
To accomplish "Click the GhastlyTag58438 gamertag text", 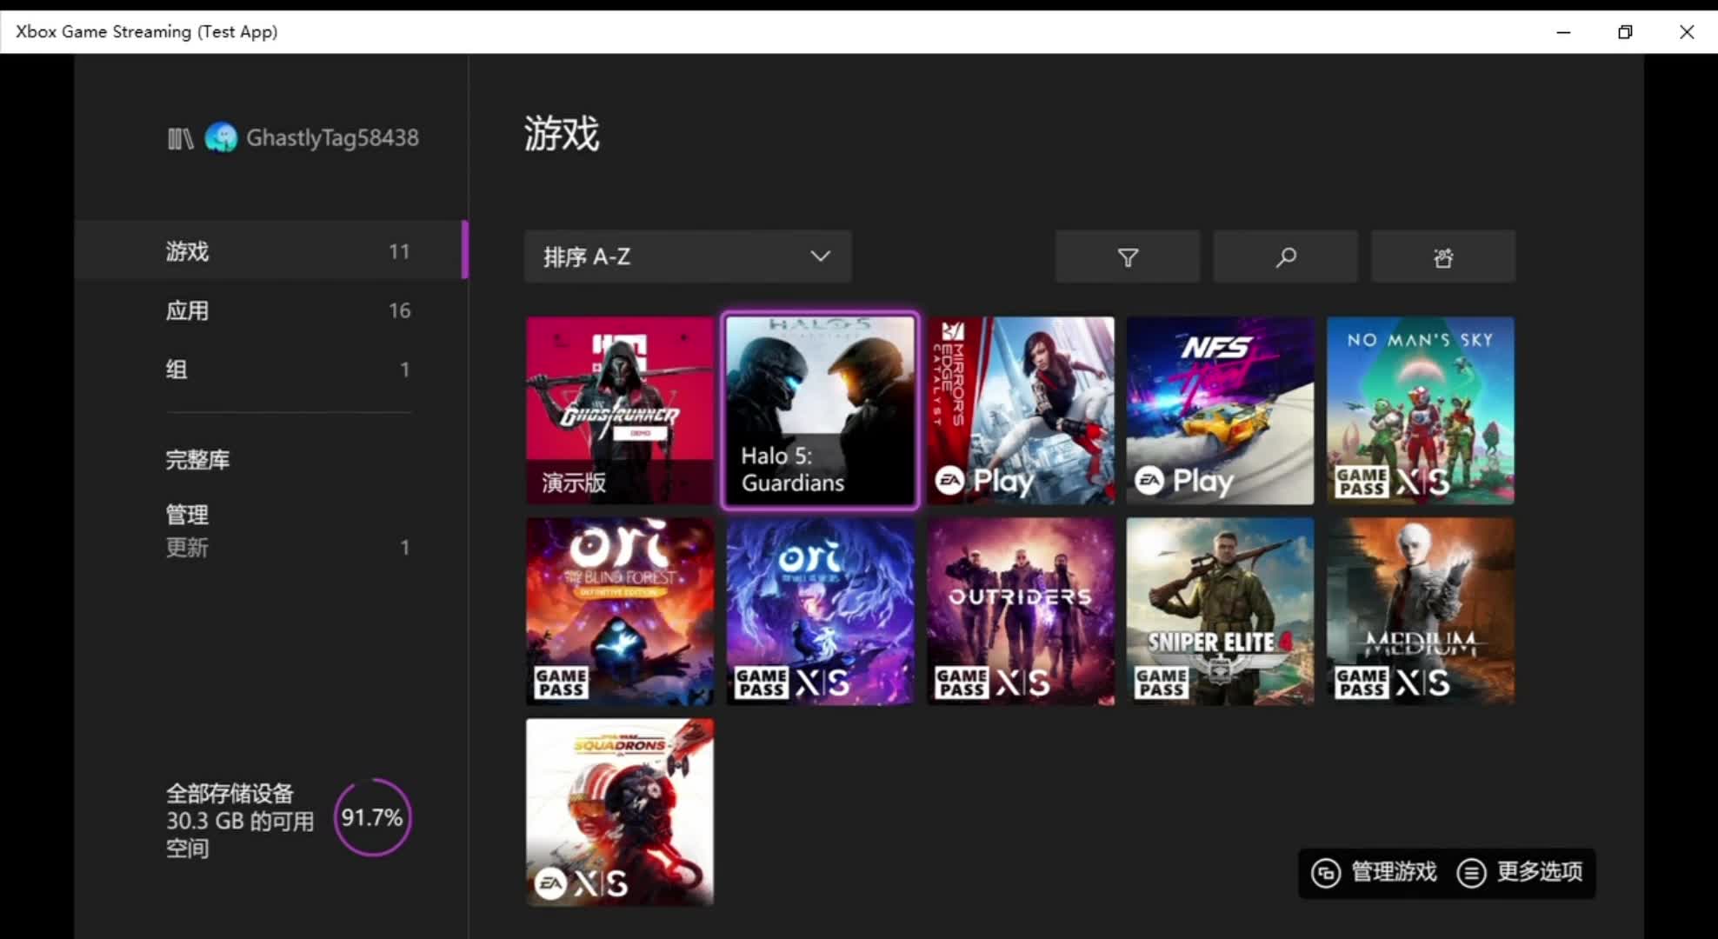I will 332,137.
